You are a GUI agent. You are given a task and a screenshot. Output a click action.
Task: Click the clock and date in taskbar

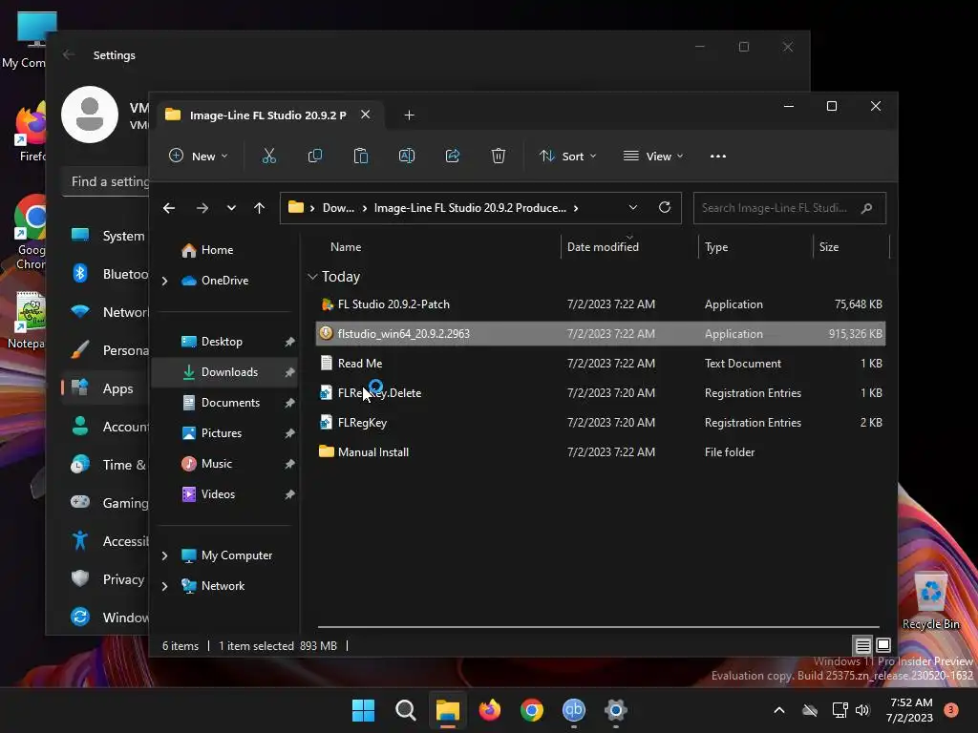(910, 710)
